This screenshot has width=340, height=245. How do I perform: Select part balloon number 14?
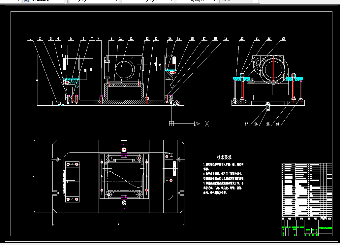click(170, 38)
